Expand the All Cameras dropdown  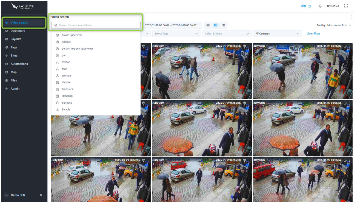(277, 34)
